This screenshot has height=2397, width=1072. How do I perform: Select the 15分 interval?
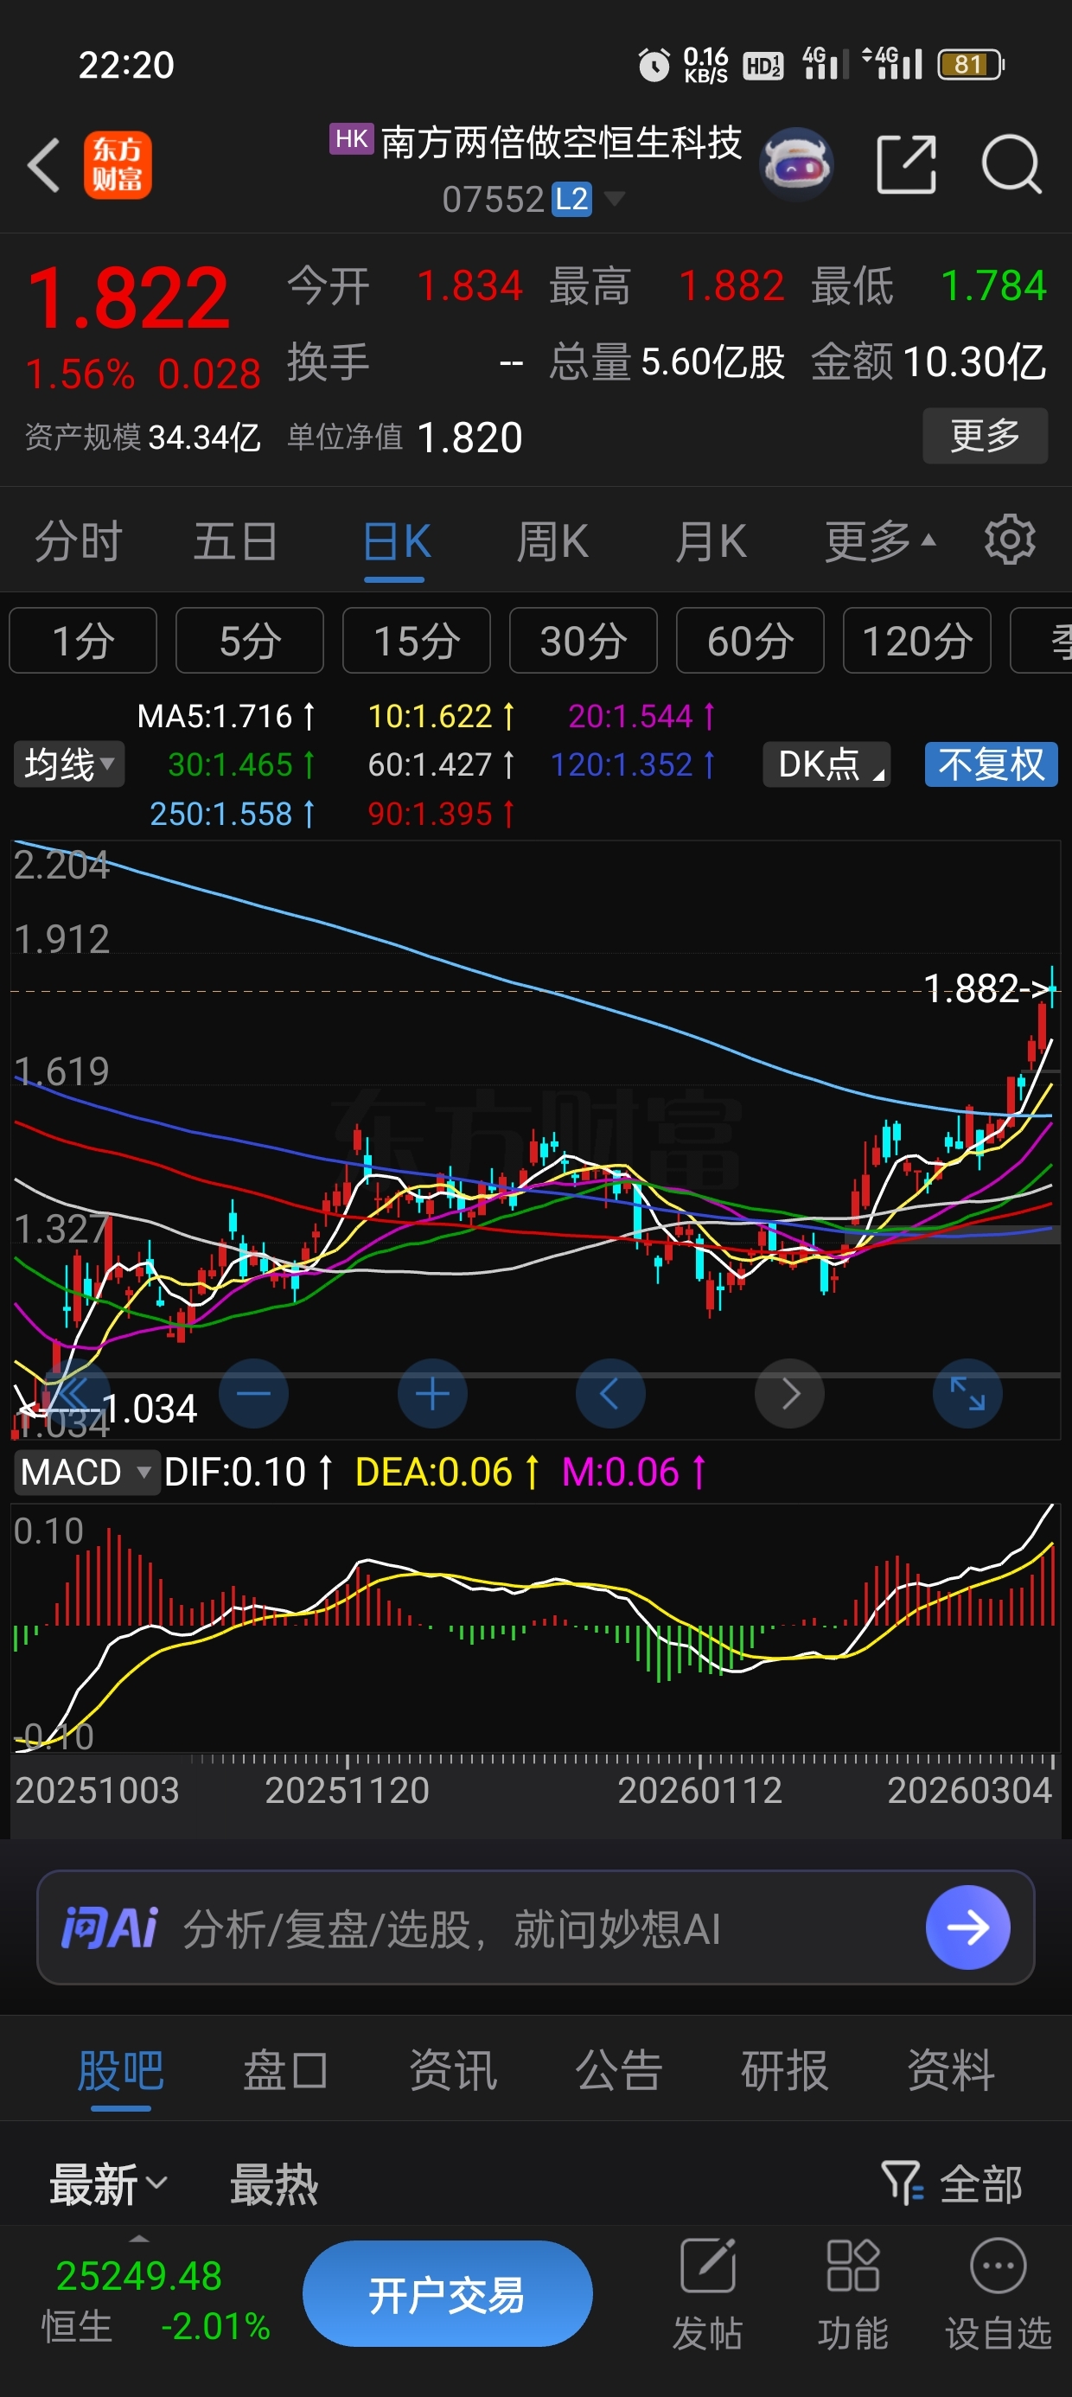coord(416,640)
